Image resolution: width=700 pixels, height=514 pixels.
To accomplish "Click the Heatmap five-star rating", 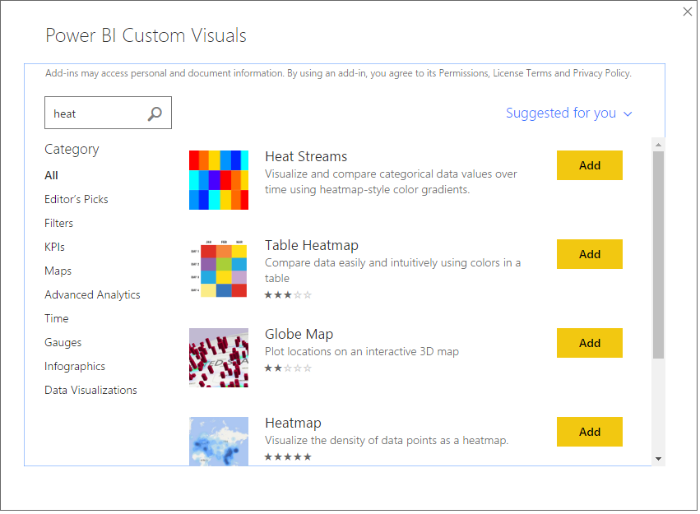I will pos(288,457).
